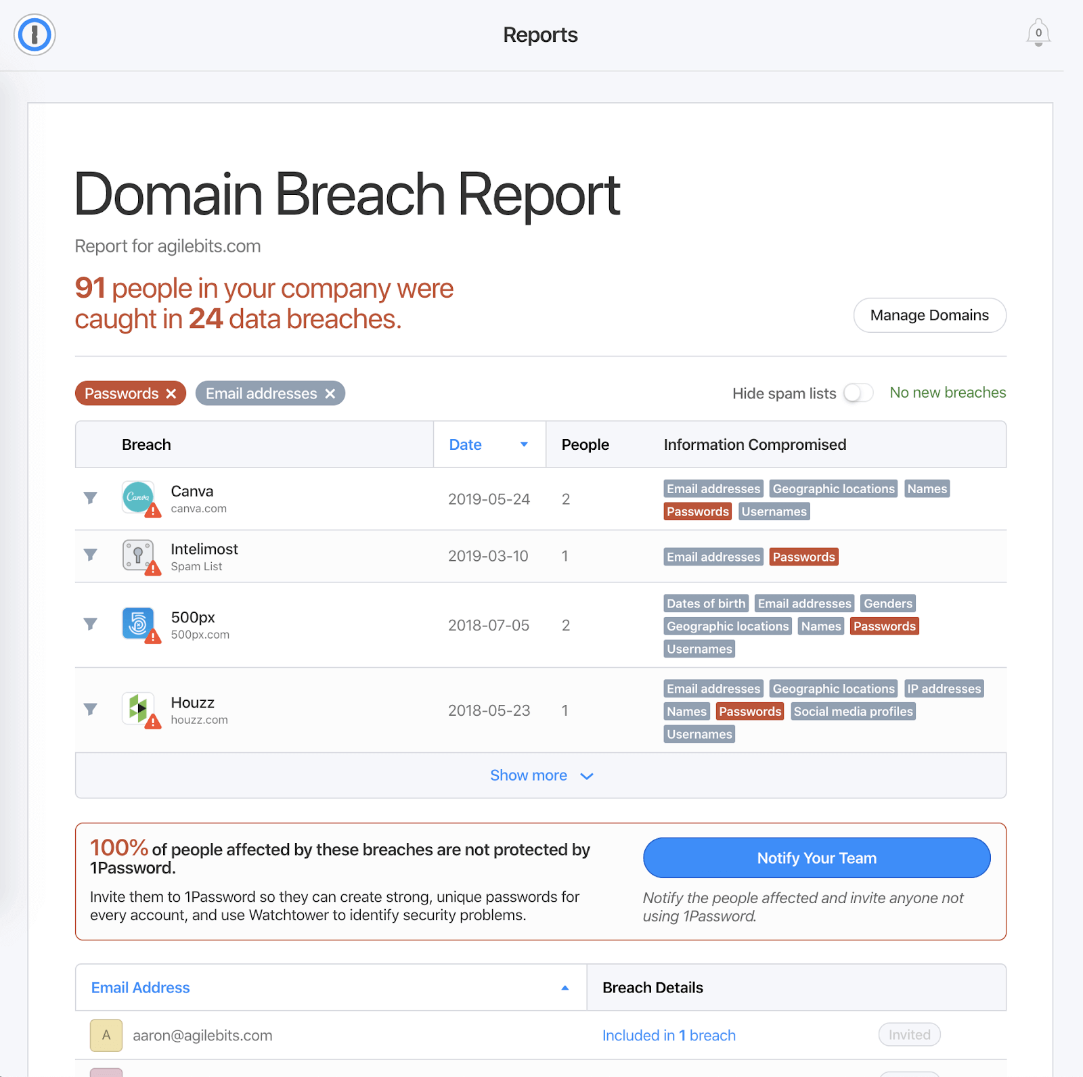Viewport: 1083px width, 1077px height.
Task: Toggle Hide spam lists on
Action: 858,392
